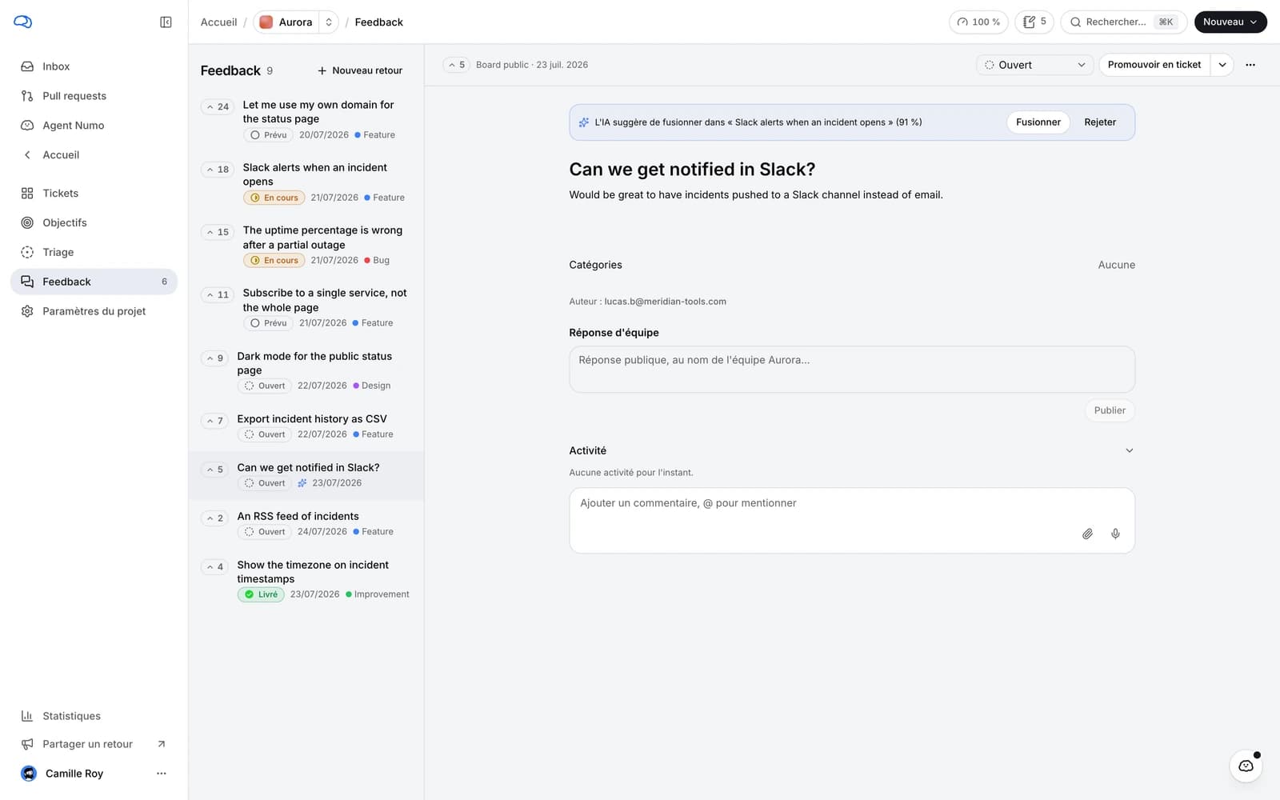
Task: Click Partager un retour megaphone link
Action: pyautogui.click(x=87, y=744)
